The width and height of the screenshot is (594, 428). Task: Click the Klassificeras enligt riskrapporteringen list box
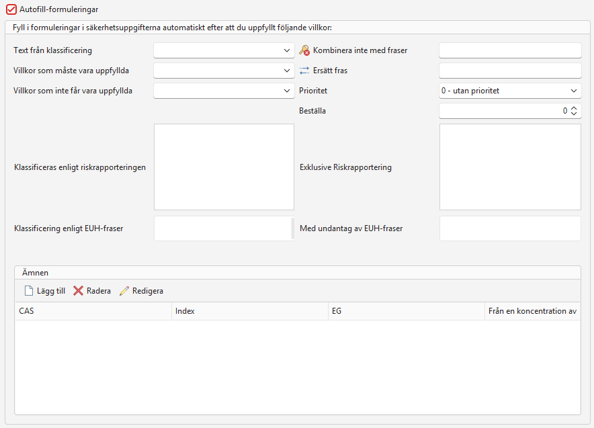[x=224, y=167]
